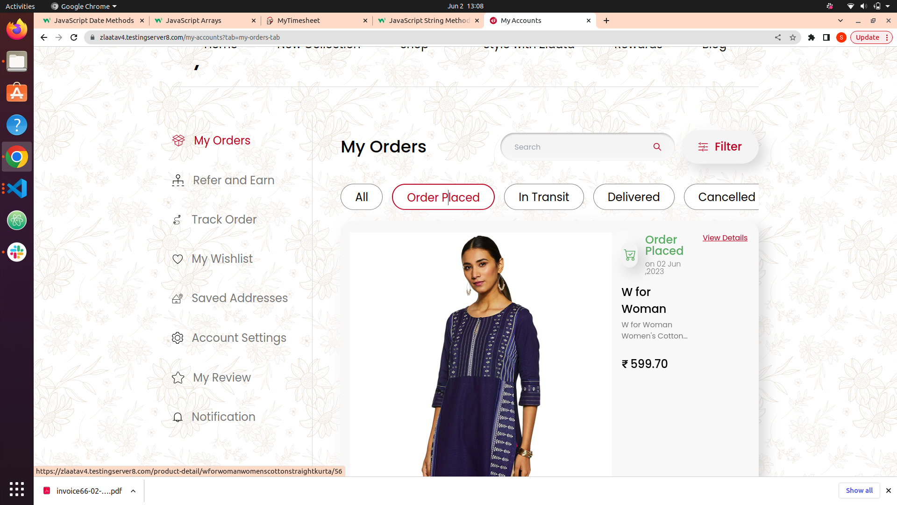
Task: Click the search magnifier icon in orders
Action: pos(657,147)
